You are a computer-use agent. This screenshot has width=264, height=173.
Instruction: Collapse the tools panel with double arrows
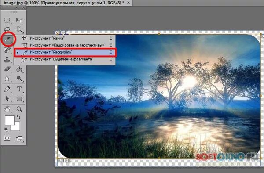pyautogui.click(x=17, y=8)
